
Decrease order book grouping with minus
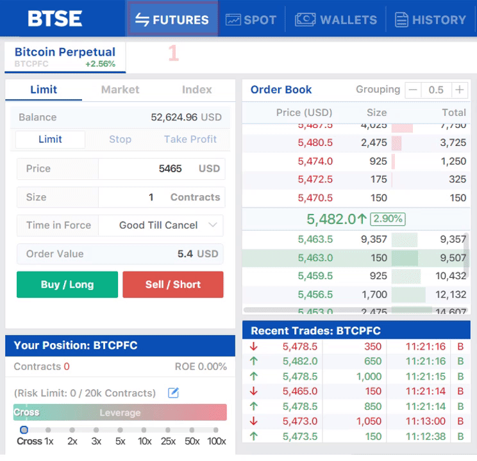click(x=413, y=90)
